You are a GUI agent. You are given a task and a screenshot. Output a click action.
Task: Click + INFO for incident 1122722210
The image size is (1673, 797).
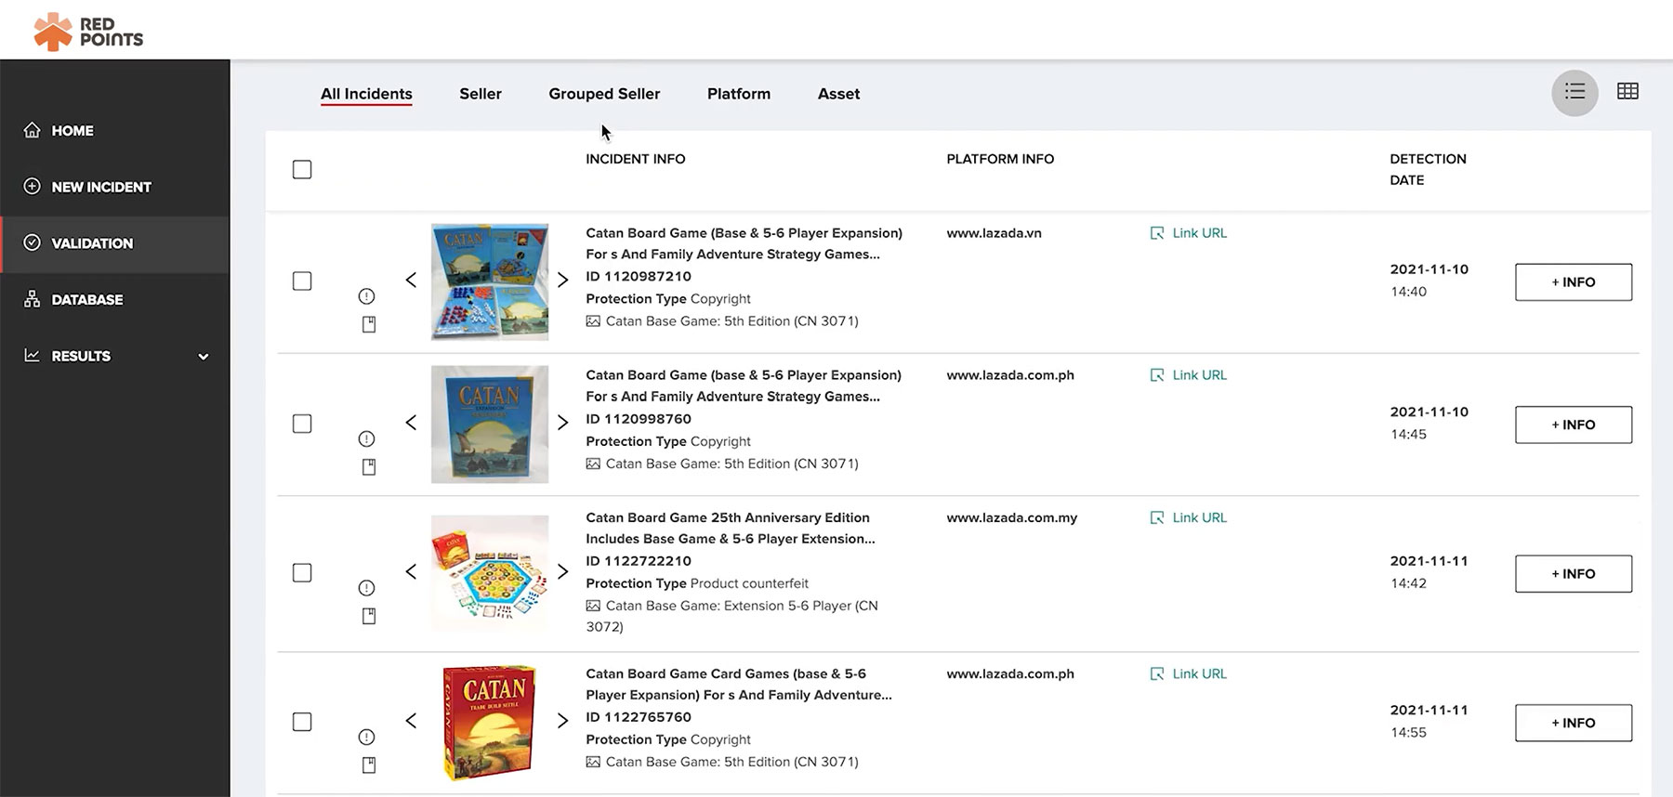coord(1574,574)
